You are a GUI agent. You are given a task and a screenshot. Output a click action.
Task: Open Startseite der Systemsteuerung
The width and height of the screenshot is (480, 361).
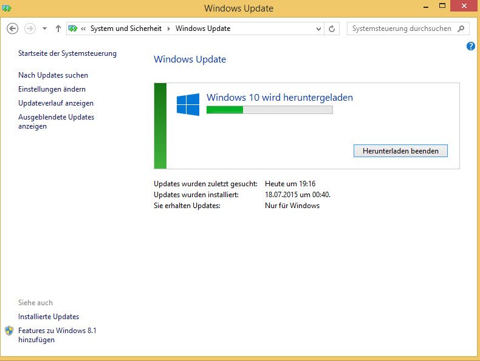tap(67, 53)
